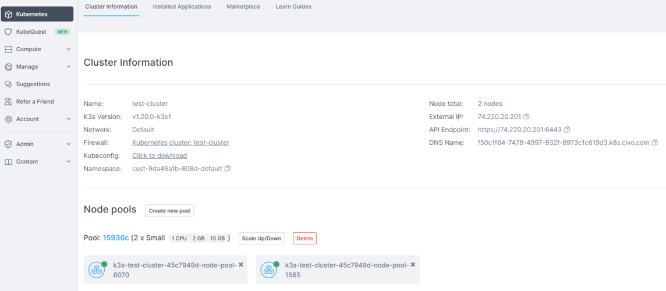Click the 15 GB disk badge

(218, 238)
